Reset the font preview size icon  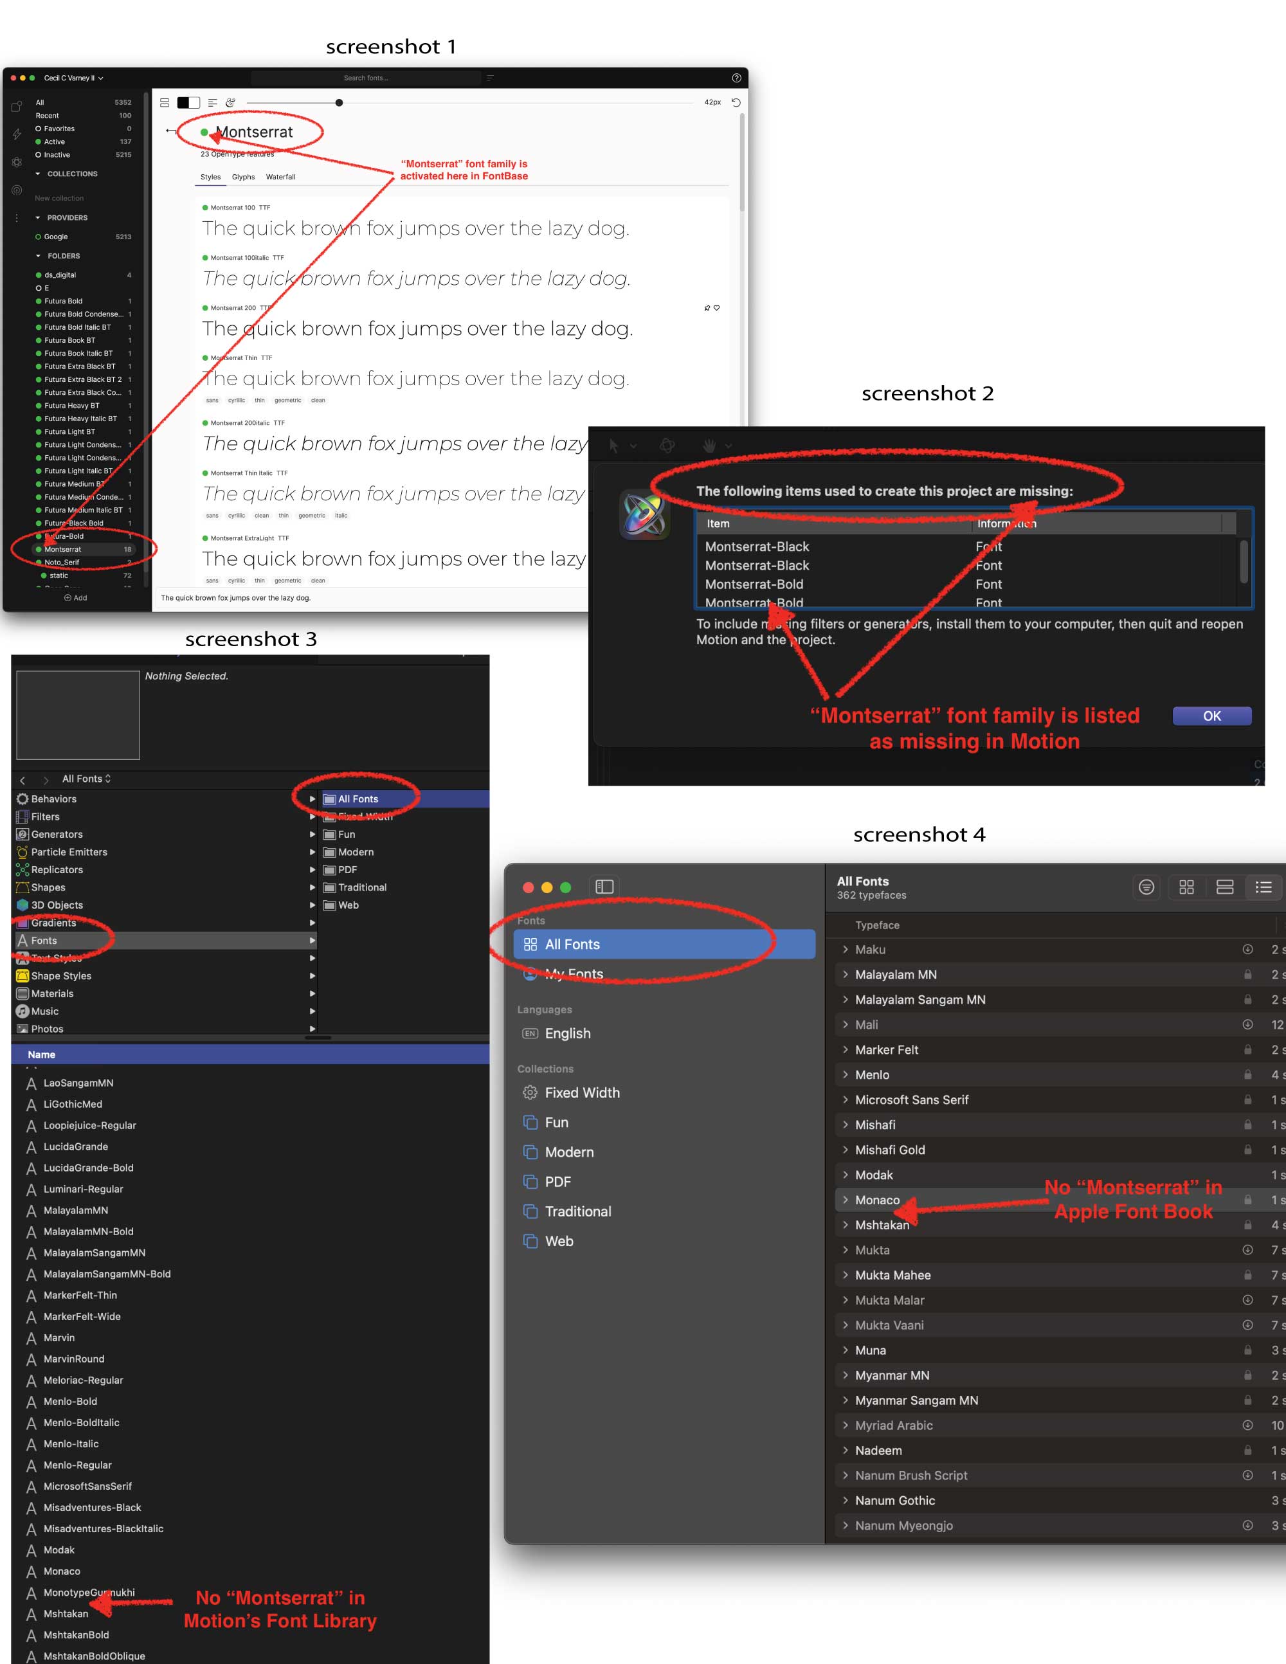tap(736, 102)
